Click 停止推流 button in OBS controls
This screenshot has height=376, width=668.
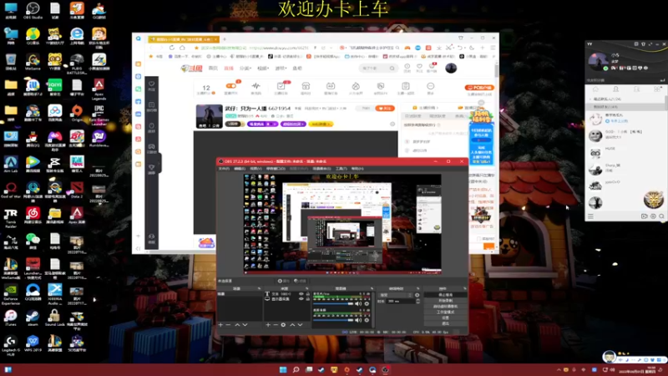(445, 295)
